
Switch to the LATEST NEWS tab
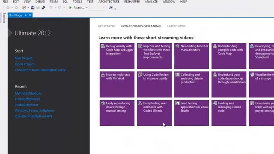[176, 26]
